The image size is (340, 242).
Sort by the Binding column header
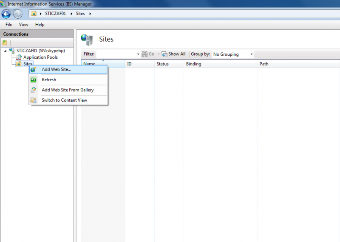click(221, 64)
